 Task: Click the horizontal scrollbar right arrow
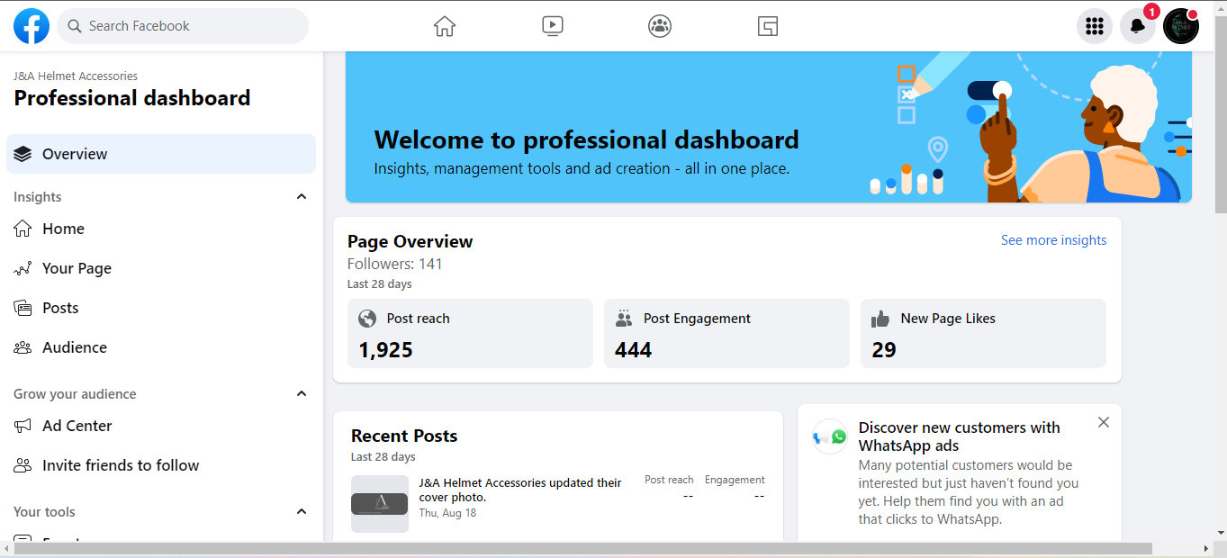(x=1206, y=548)
